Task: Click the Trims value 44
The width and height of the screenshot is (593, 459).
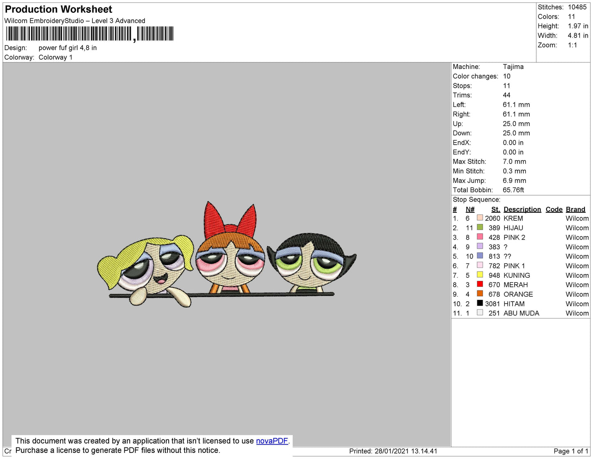Action: 507,95
